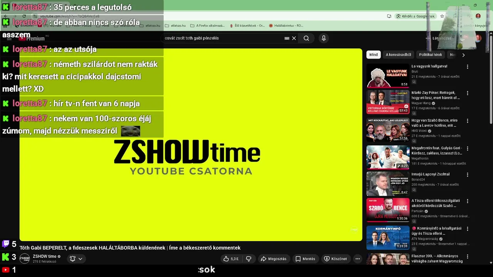The height and width of the screenshot is (277, 493).
Task: Click the 'Magyar Hang' channel name
Action: coord(421,103)
